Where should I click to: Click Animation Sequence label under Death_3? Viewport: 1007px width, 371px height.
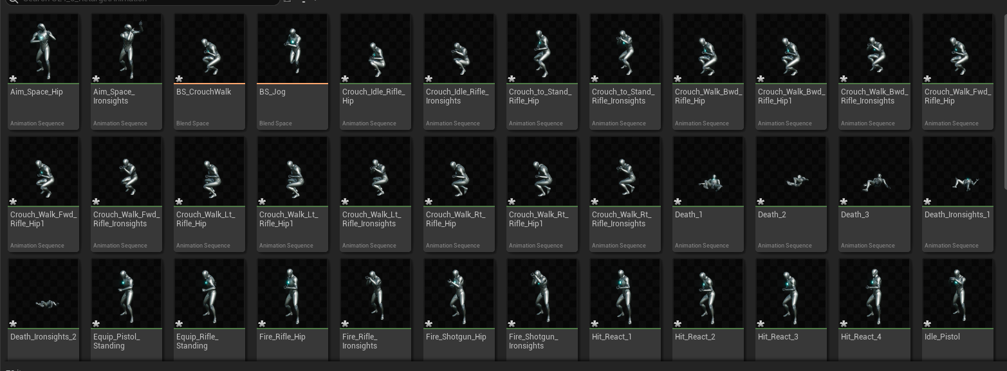[x=868, y=246]
